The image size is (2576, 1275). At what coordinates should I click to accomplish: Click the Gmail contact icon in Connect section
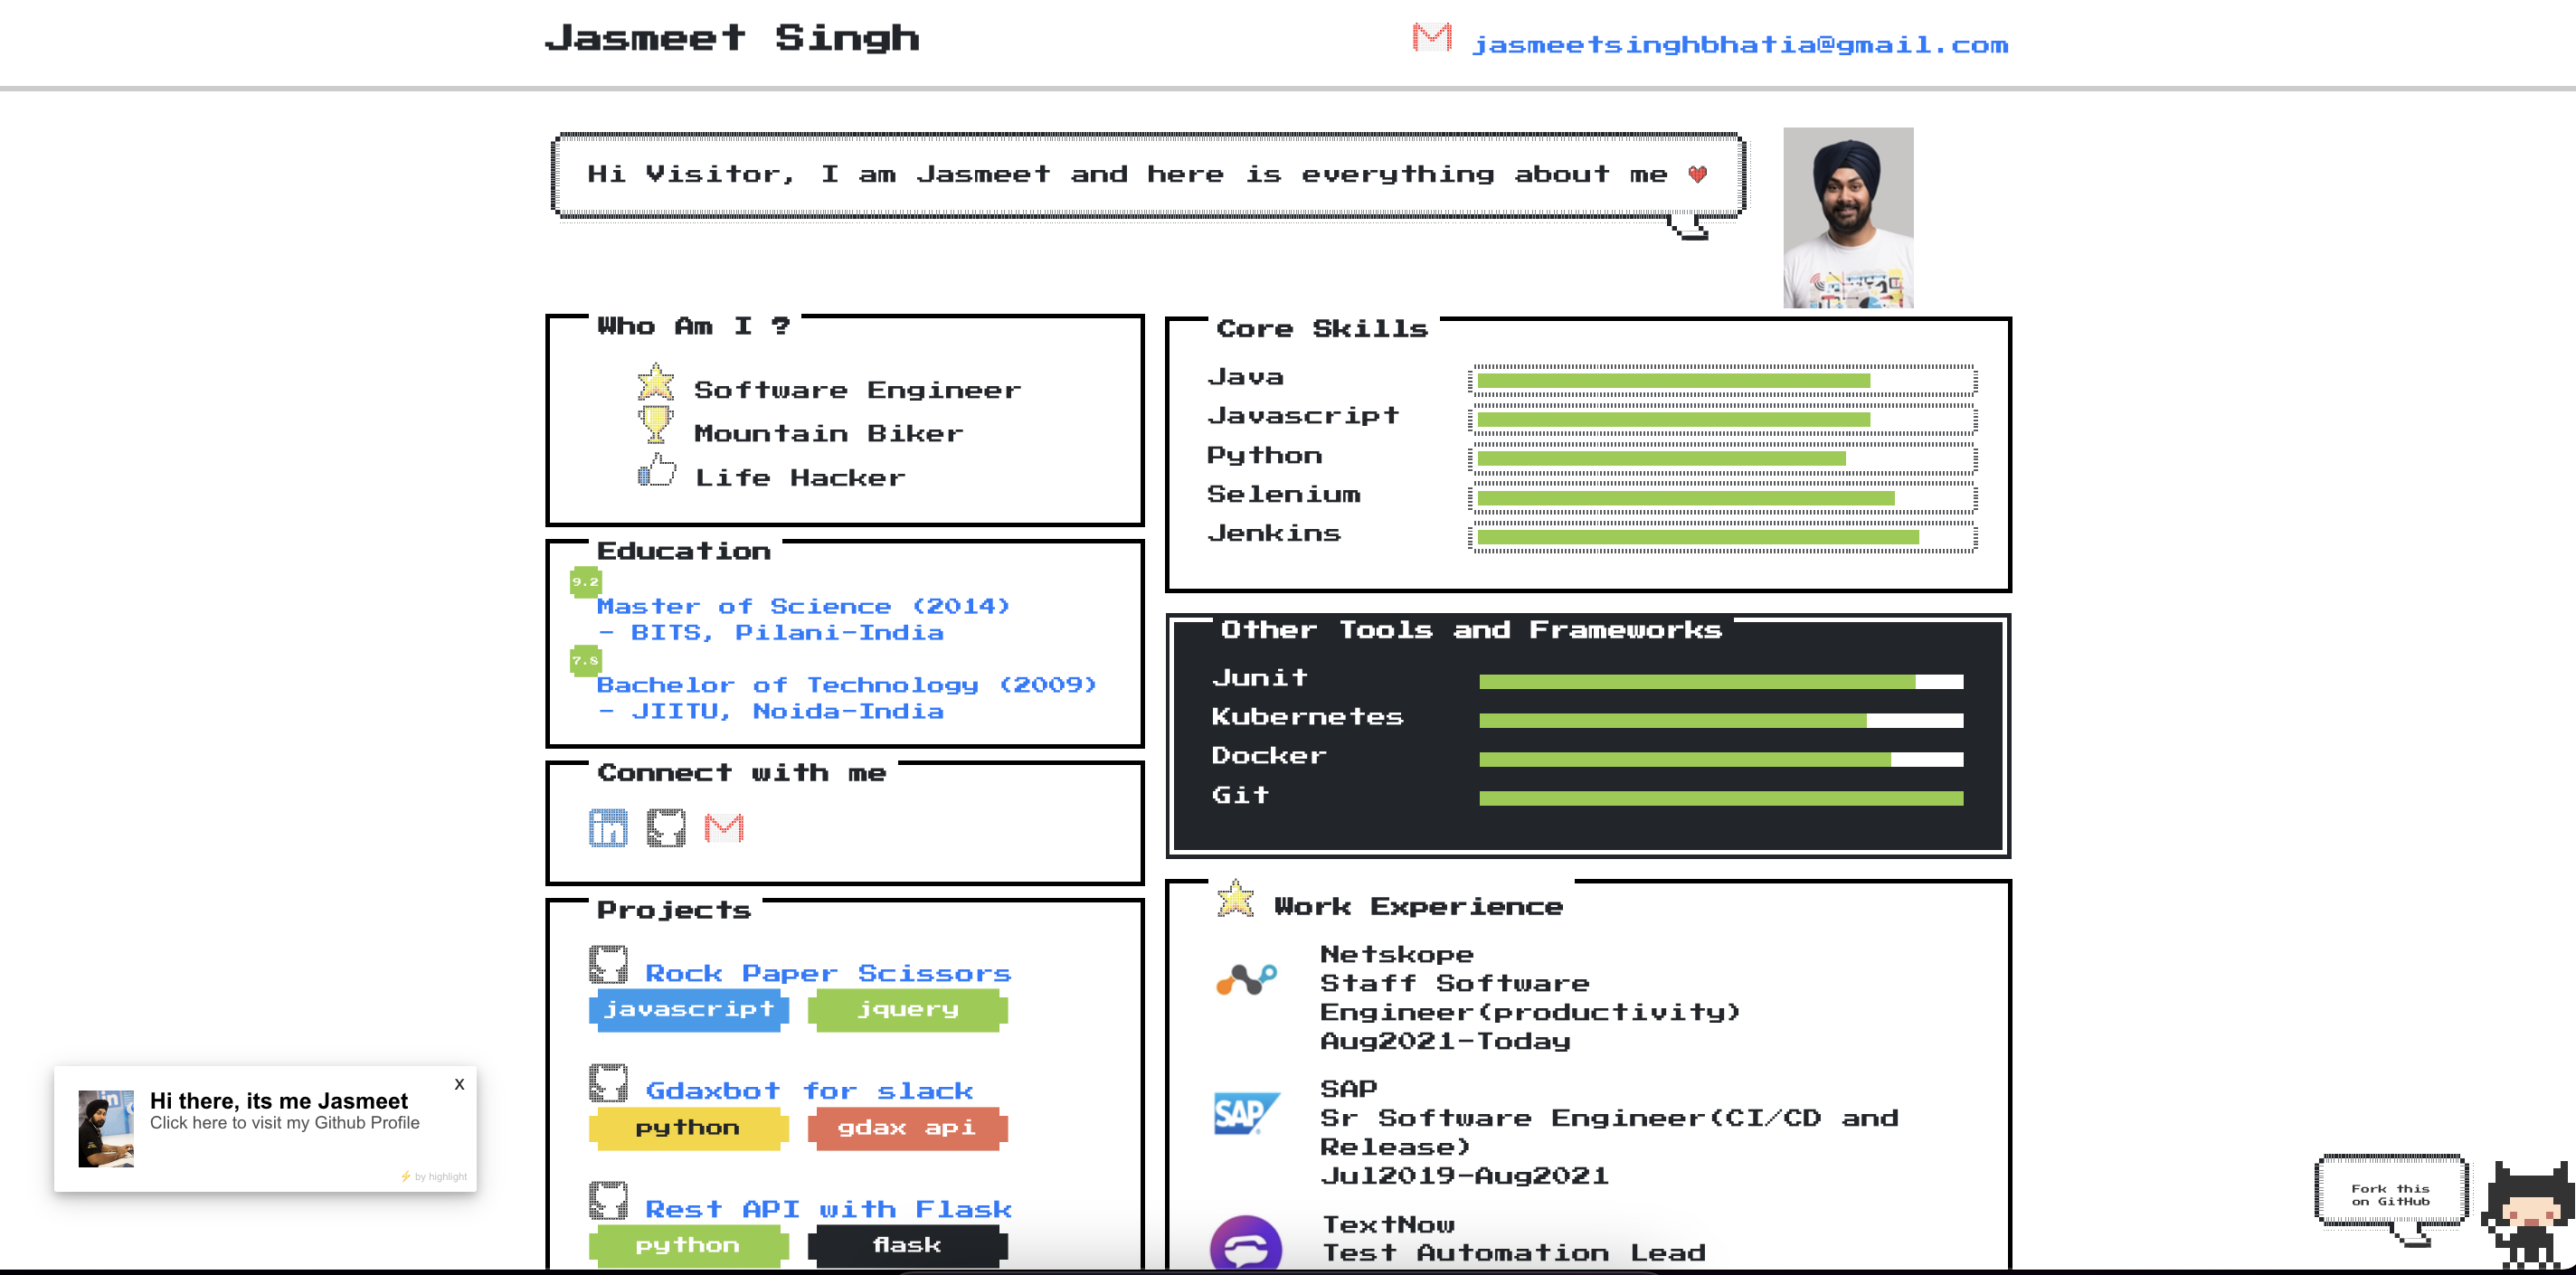point(724,830)
